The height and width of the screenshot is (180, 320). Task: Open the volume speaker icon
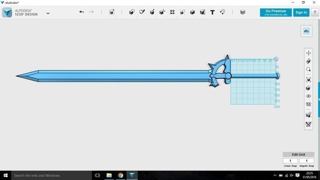[292, 176]
